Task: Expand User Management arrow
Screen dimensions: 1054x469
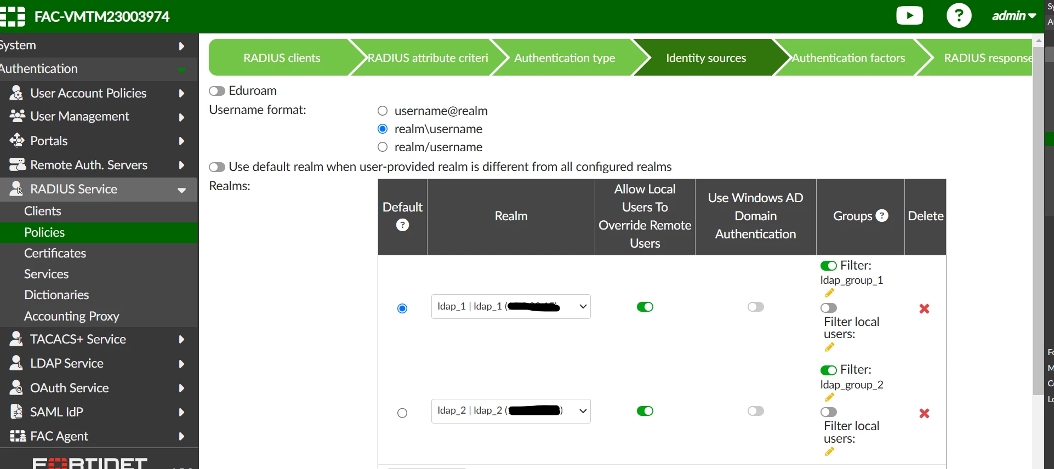Action: point(181,117)
